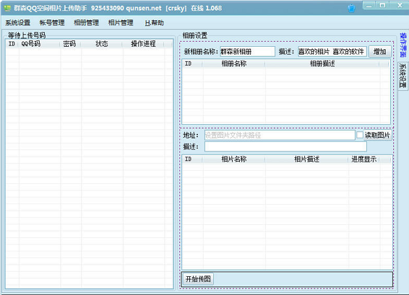The image size is (409, 295).
Task: Switch to the 系统设置 vertical tab
Action: click(403, 76)
